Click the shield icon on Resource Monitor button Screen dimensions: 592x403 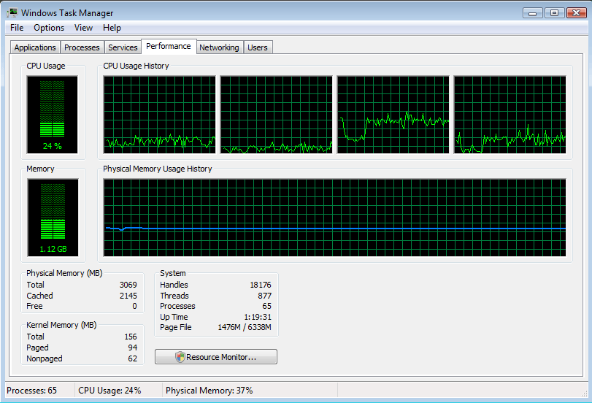pos(180,356)
